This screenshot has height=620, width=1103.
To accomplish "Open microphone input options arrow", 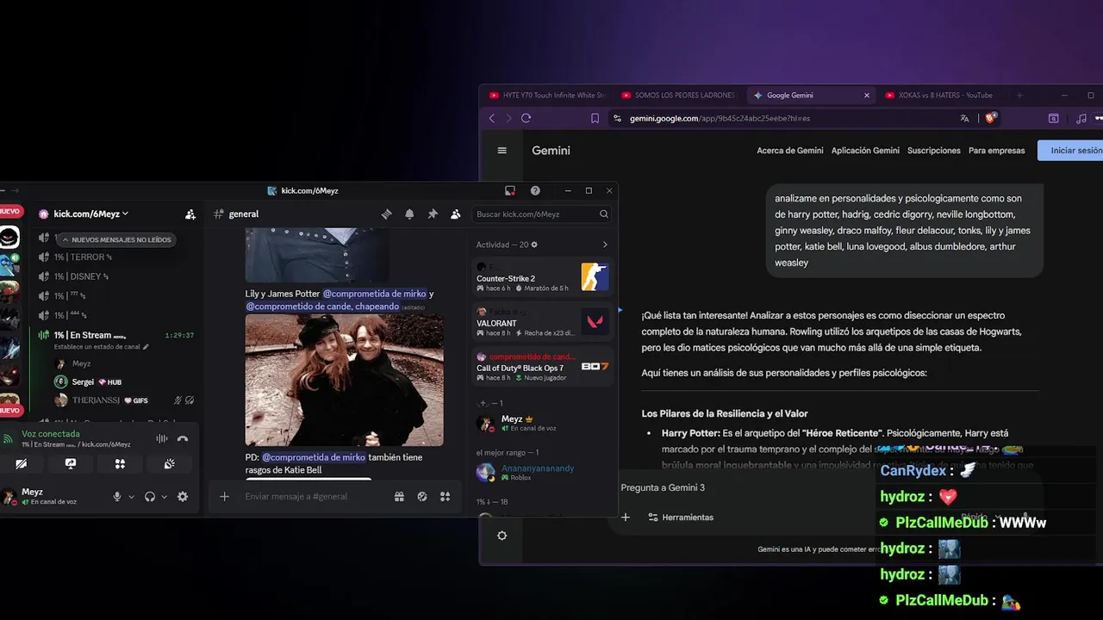I will point(131,497).
